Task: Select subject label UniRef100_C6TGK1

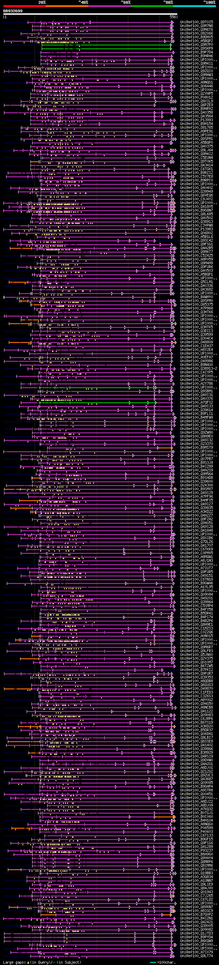Action: [x=196, y=169]
